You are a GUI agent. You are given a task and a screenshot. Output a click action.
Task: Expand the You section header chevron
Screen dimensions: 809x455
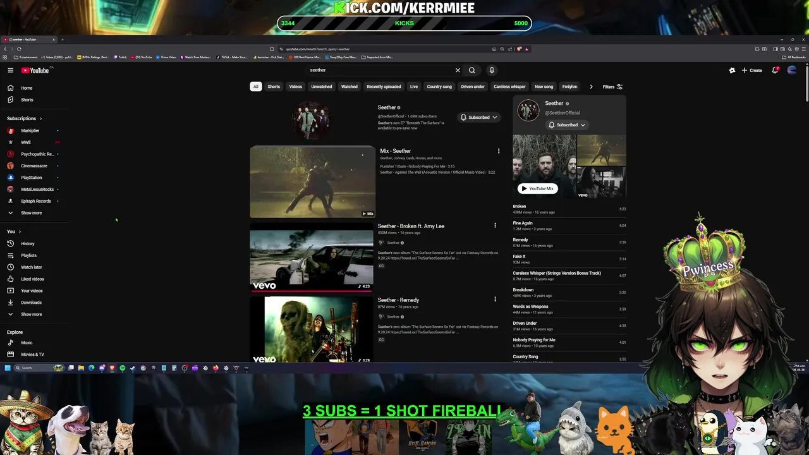(x=20, y=232)
